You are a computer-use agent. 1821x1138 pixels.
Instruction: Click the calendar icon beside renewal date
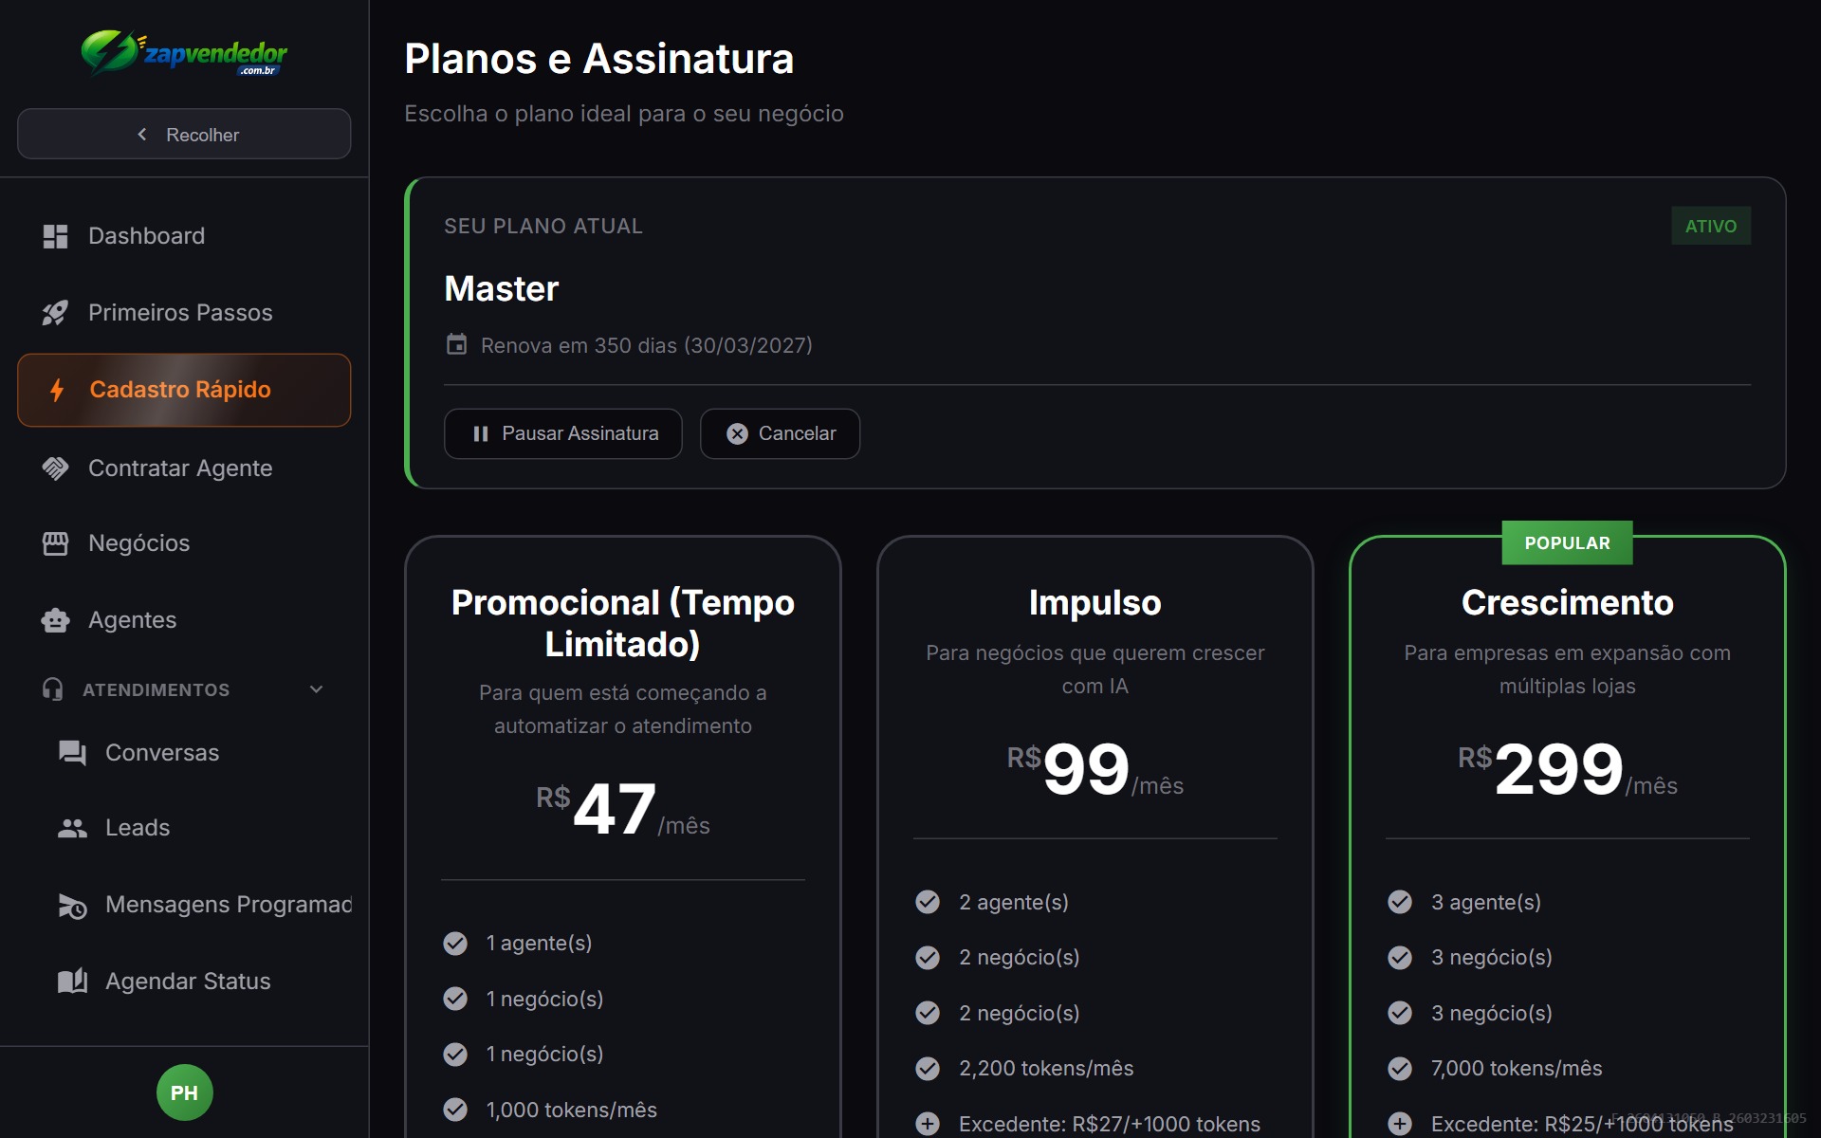point(456,344)
